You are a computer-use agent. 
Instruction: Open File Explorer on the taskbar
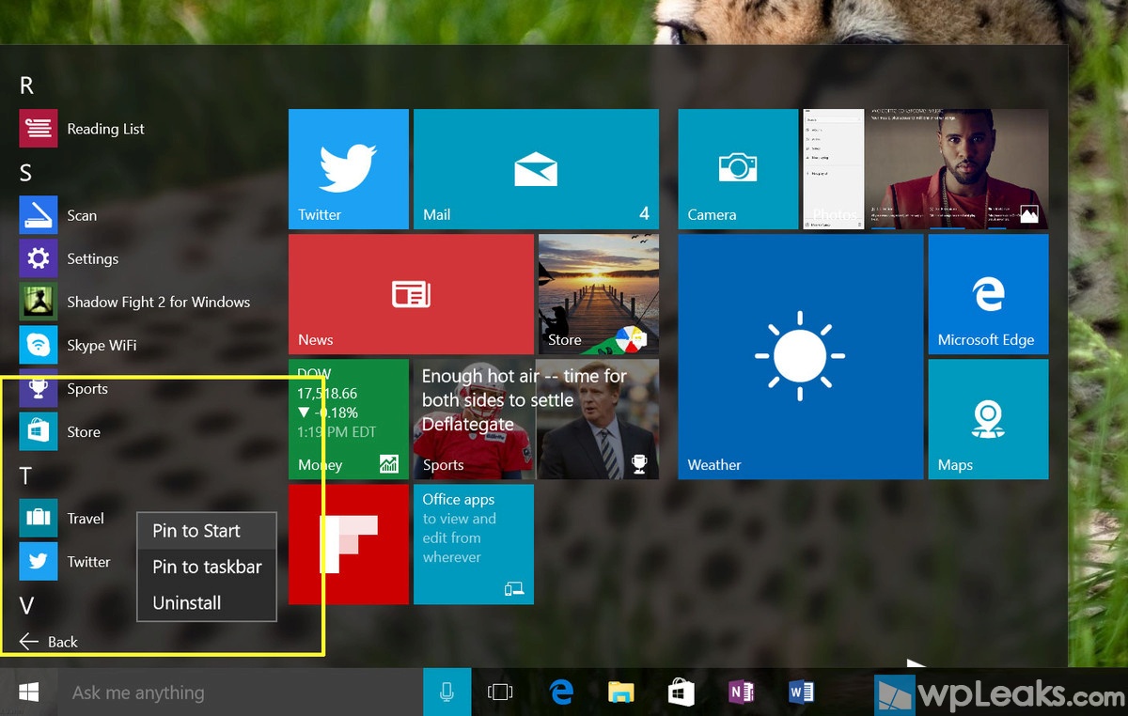(x=620, y=693)
